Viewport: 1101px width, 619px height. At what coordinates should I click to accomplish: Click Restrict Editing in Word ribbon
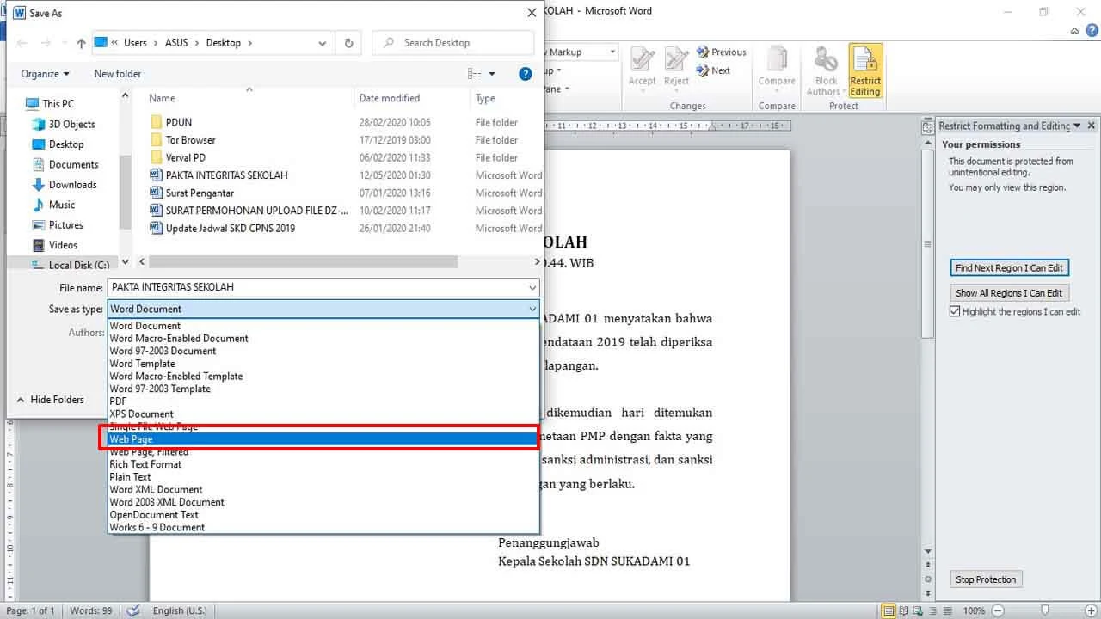tap(865, 71)
